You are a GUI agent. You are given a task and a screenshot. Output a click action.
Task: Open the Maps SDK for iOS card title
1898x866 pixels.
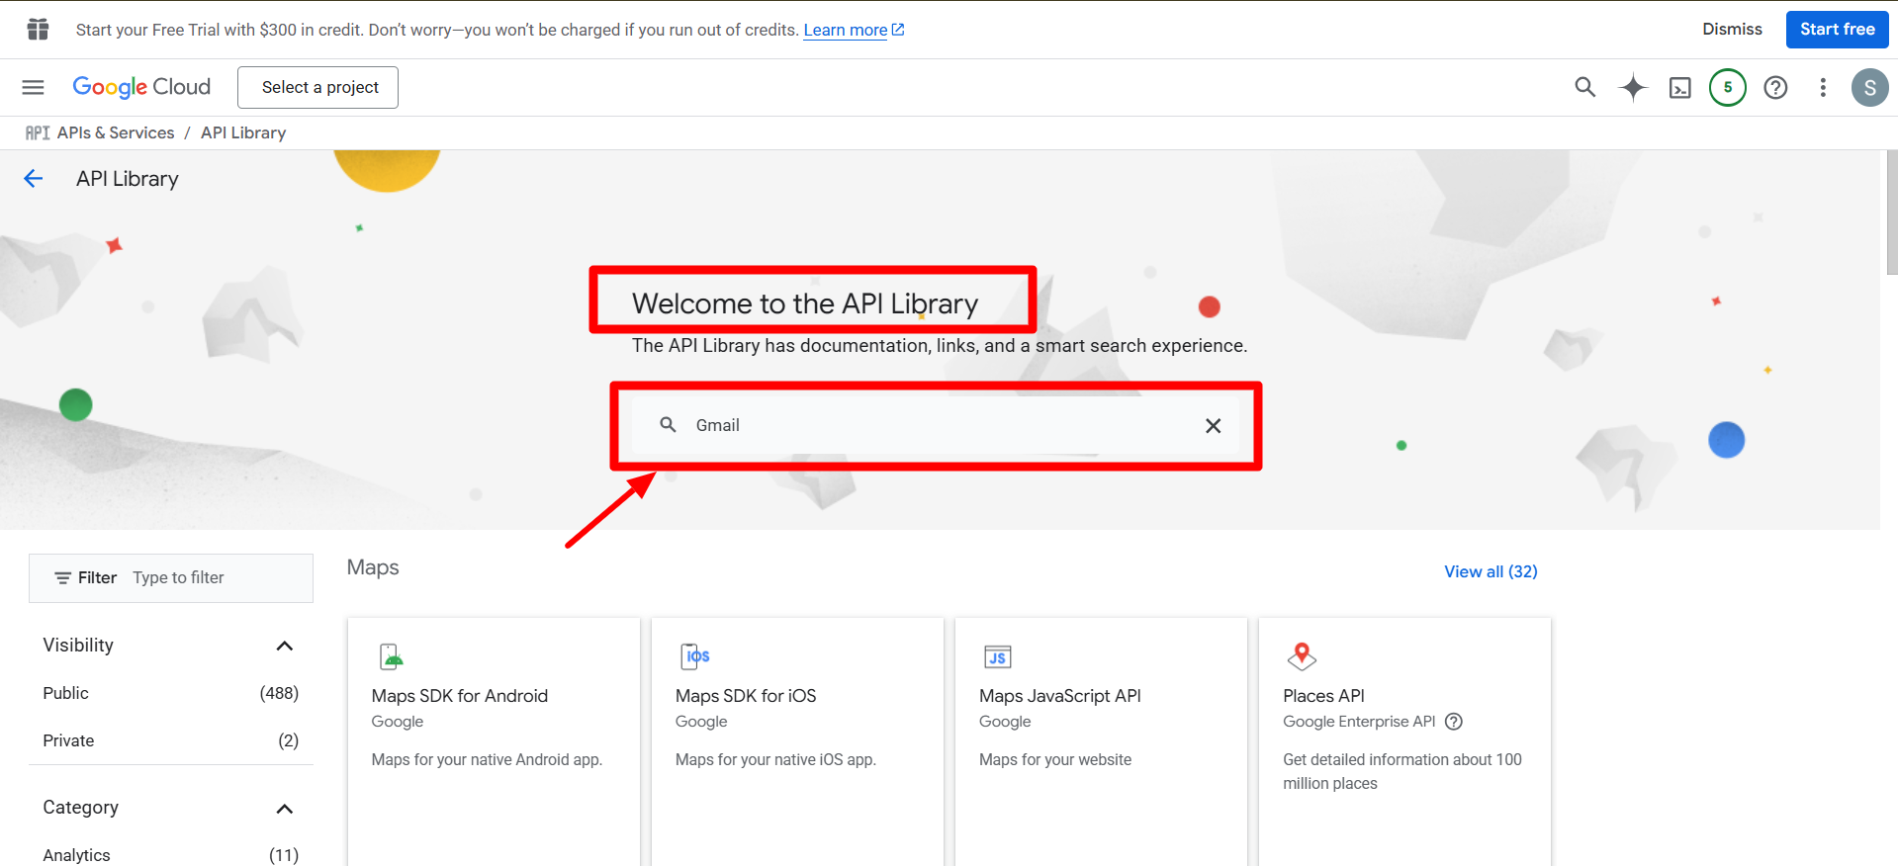click(746, 696)
